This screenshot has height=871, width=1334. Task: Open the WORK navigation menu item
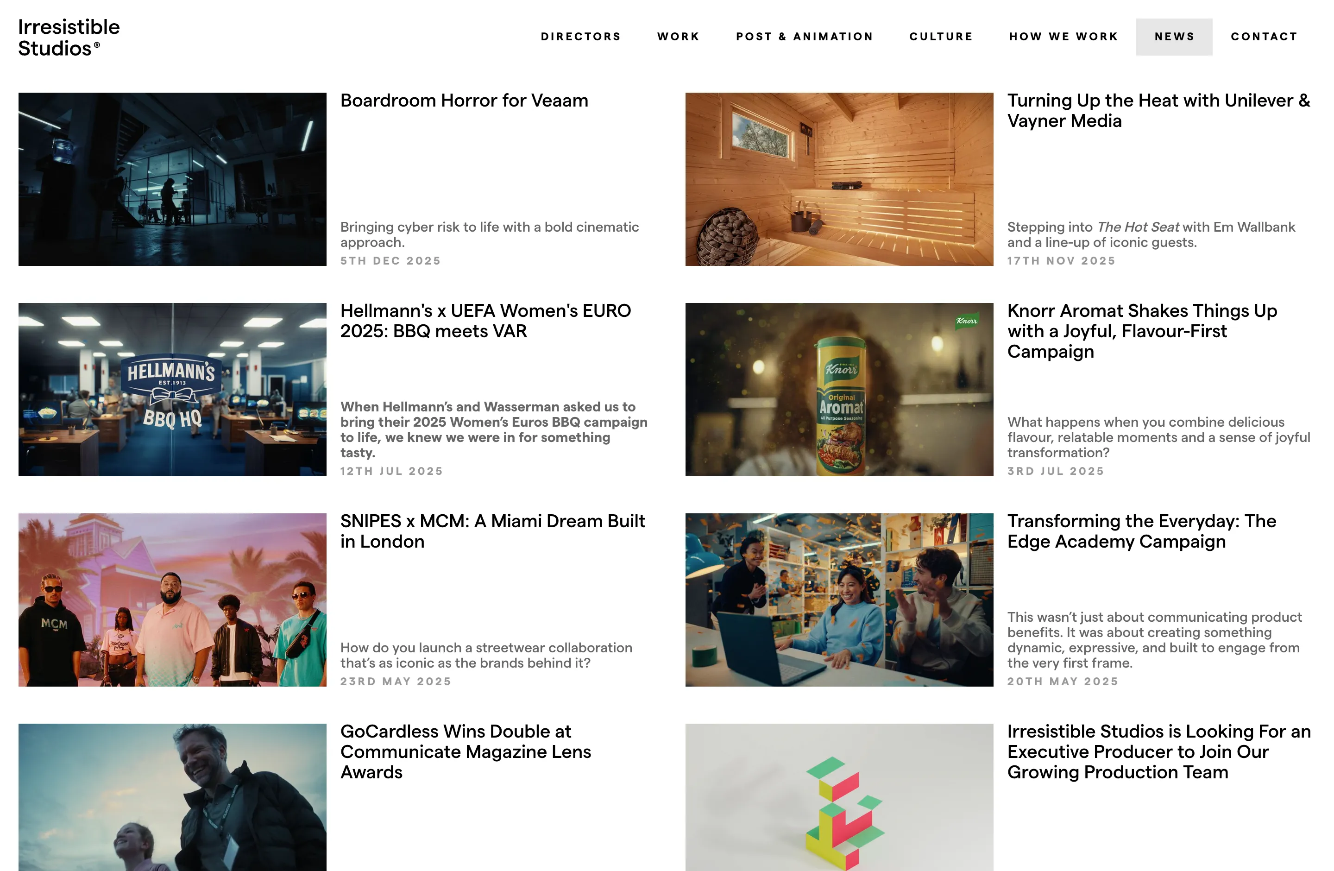(x=678, y=37)
